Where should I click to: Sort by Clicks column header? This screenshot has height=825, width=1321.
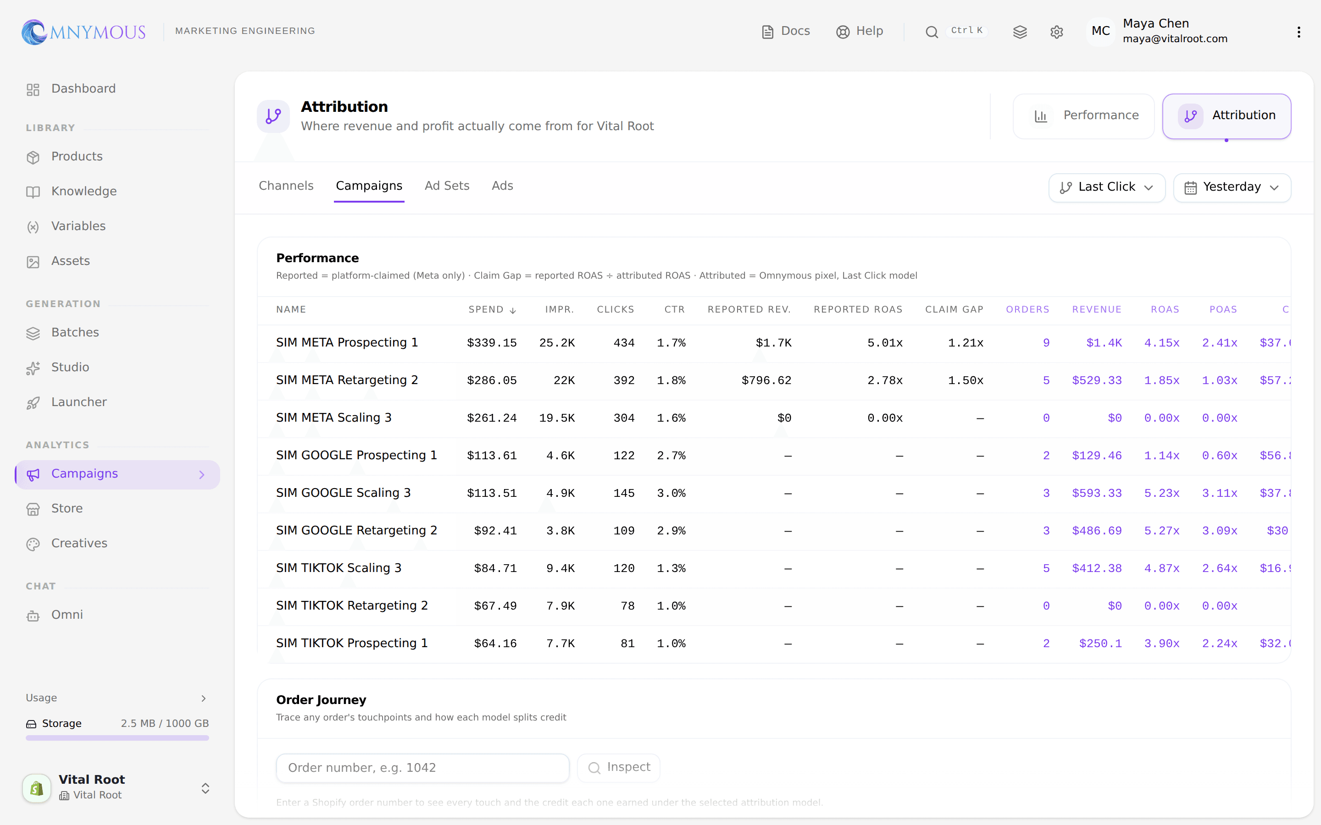point(615,310)
